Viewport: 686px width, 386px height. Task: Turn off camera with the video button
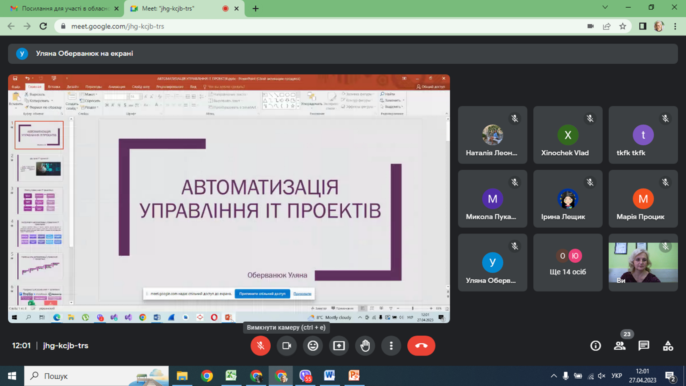[287, 345]
